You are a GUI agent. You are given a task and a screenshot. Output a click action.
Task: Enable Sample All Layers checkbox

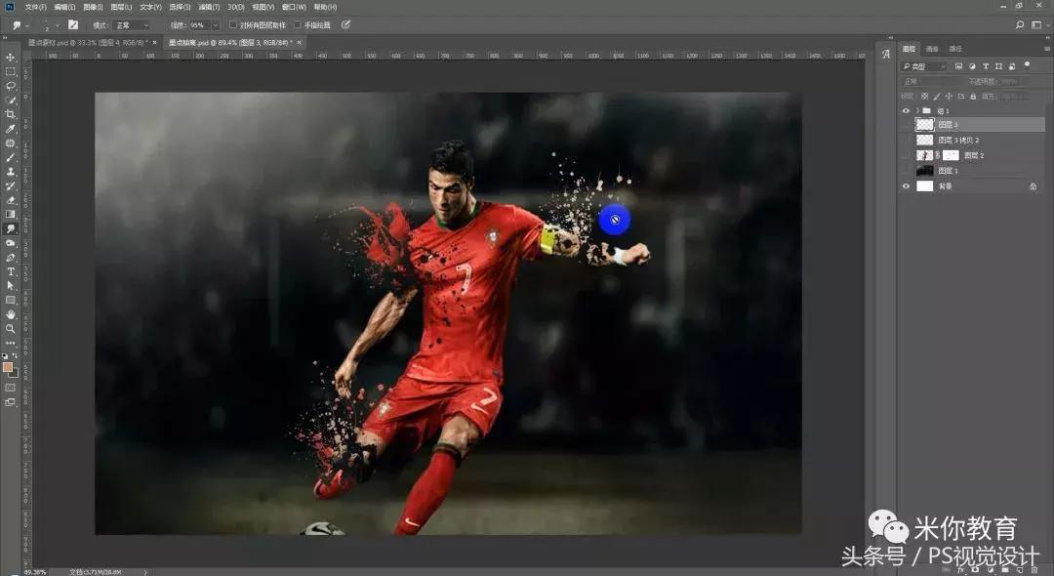(232, 24)
